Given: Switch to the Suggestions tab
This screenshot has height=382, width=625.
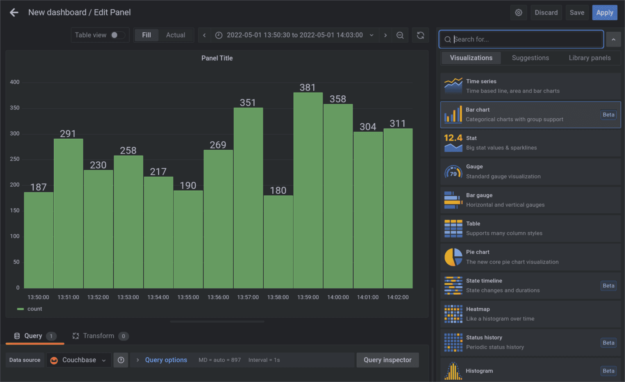Looking at the screenshot, I should click(530, 58).
